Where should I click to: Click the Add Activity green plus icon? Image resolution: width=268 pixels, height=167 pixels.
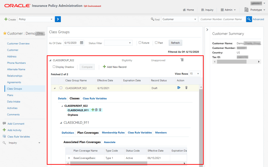pyautogui.click(x=4, y=130)
